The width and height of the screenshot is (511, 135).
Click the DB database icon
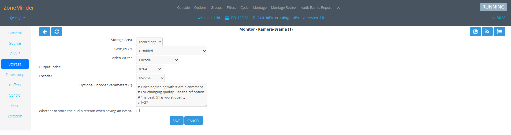point(227,18)
